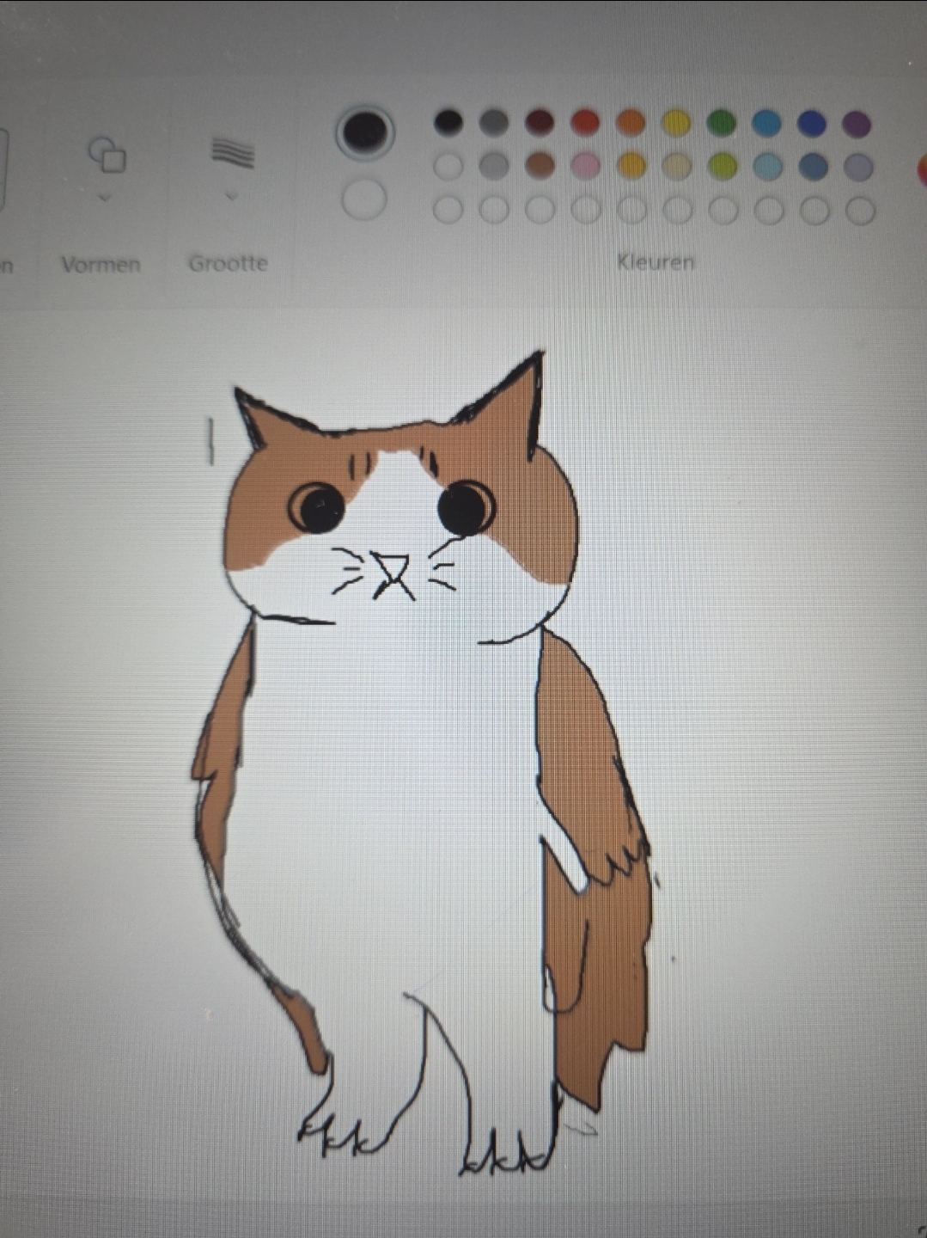Select the large white Color 2 circle

(364, 199)
